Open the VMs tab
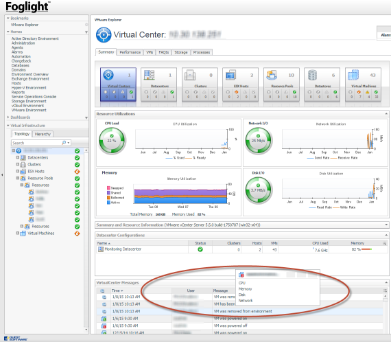The width and height of the screenshot is (391, 342). [x=150, y=52]
